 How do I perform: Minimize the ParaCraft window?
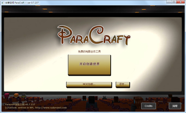[169, 2]
